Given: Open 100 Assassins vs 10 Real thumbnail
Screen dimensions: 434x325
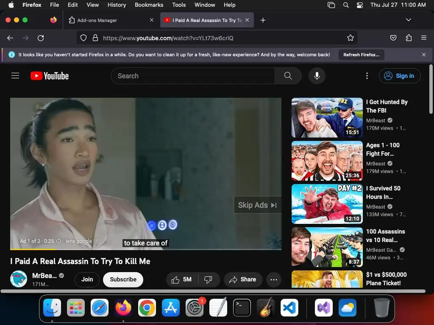Looking at the screenshot, I should pyautogui.click(x=327, y=247).
